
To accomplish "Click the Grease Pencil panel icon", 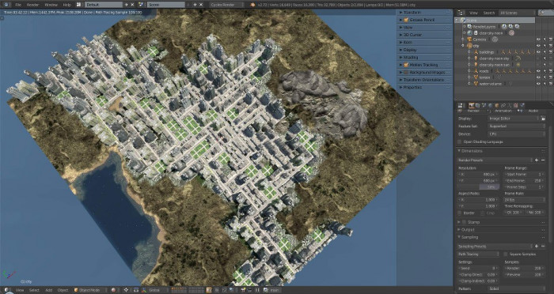I will [406, 20].
